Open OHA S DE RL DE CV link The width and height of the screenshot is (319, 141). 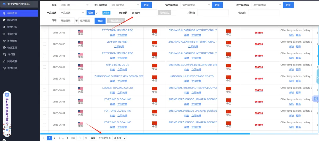(x=118, y=65)
